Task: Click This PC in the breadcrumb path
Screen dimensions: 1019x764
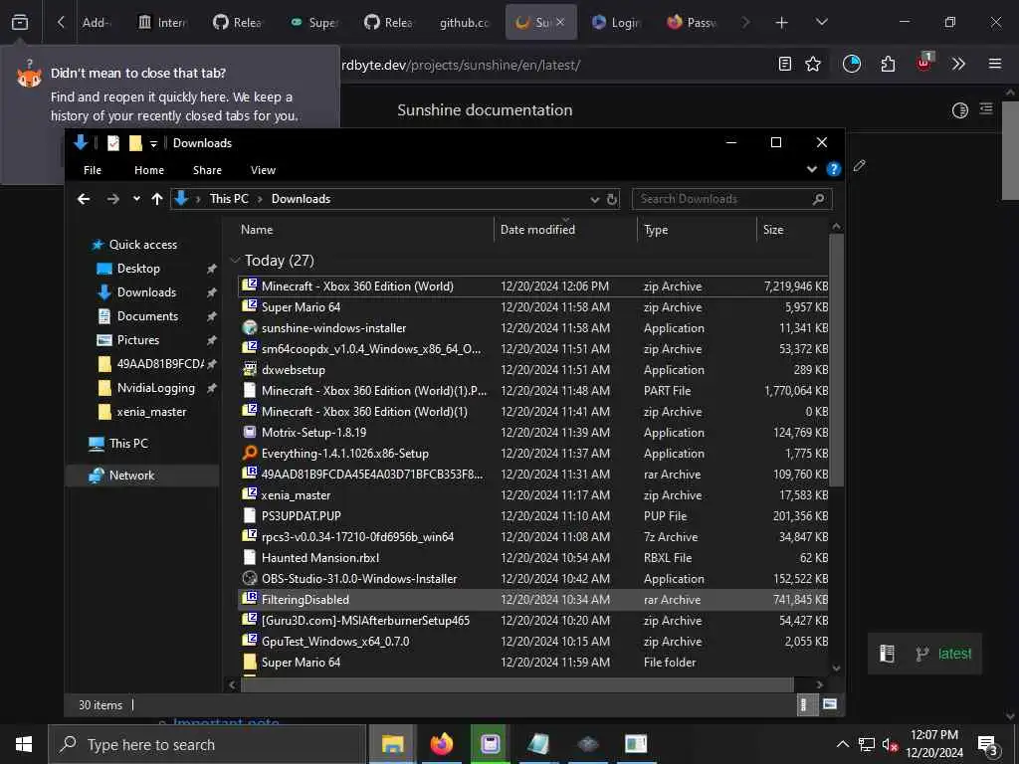Action: 229,199
